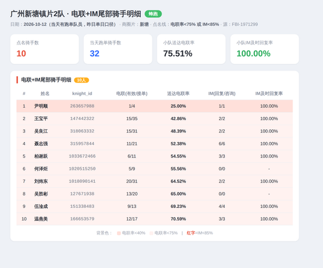Select rider row 刘炜东
The width and height of the screenshot is (323, 268).
(x=154, y=181)
